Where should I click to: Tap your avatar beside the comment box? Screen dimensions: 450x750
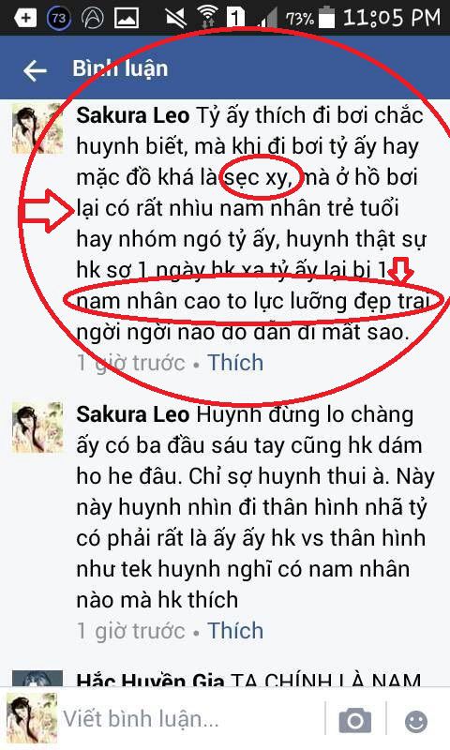pos(32,718)
